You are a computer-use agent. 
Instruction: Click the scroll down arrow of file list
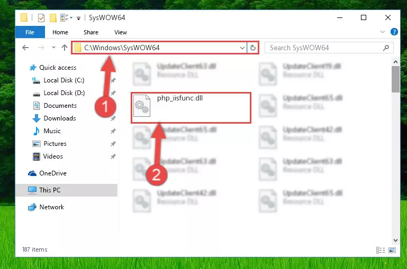point(395,240)
